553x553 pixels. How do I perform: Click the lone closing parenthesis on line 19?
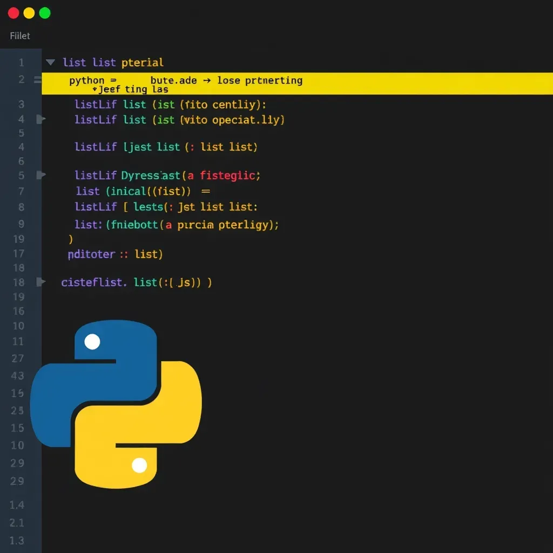[71, 239]
